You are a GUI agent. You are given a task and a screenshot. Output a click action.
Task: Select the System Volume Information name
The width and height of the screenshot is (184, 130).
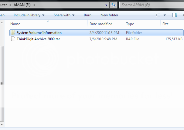[39, 33]
